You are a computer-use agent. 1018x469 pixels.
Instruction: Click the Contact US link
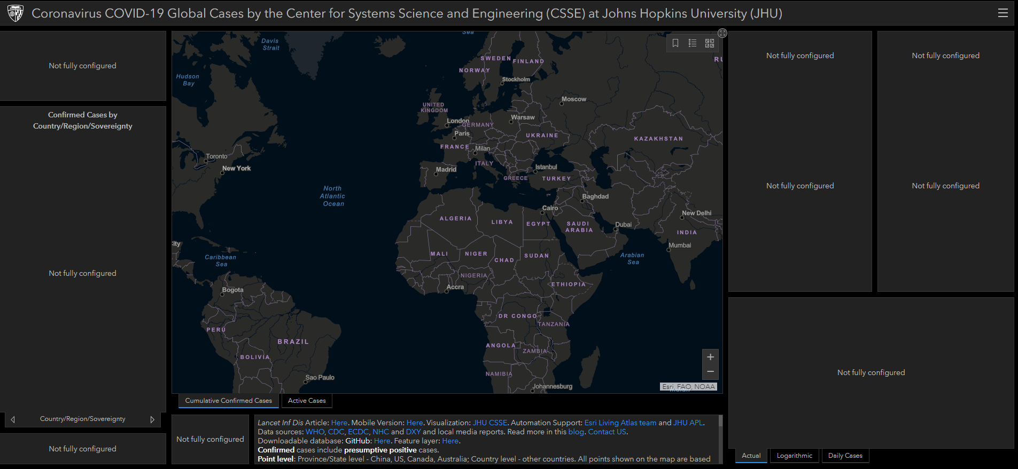tap(607, 432)
